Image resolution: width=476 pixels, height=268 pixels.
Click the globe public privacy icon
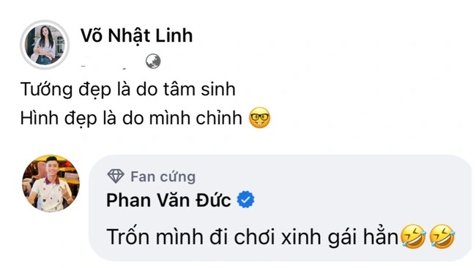153,62
